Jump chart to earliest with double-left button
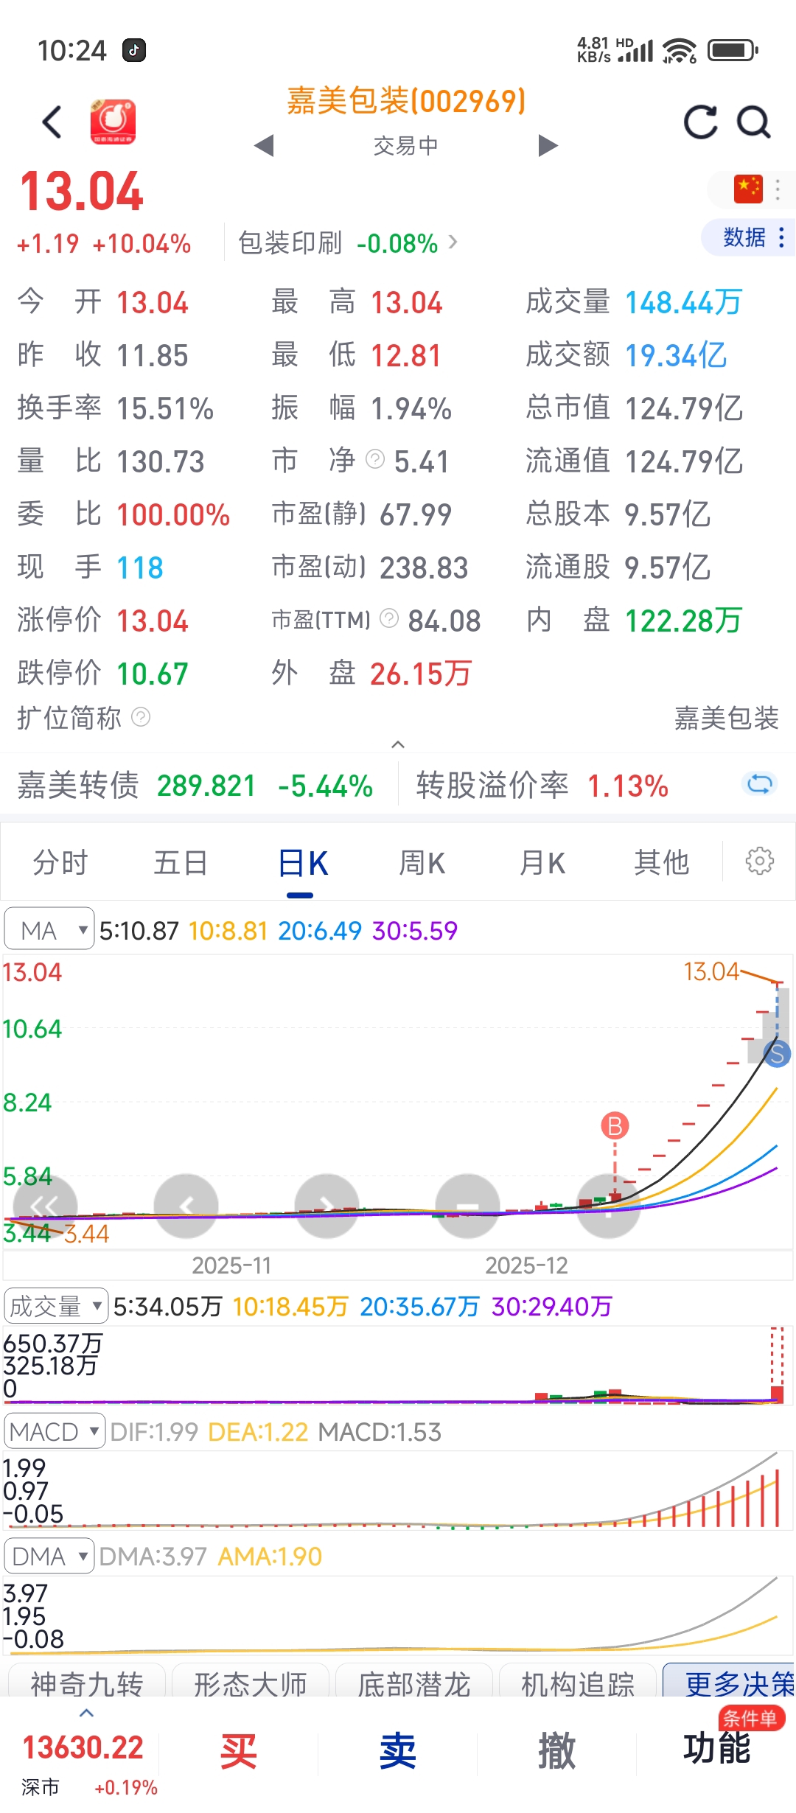 (45, 1206)
